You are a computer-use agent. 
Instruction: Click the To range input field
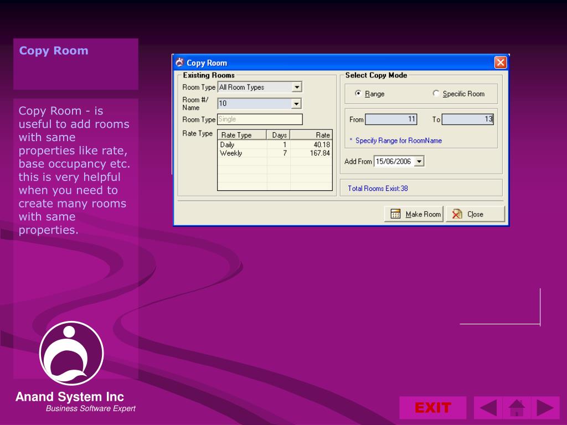click(467, 120)
